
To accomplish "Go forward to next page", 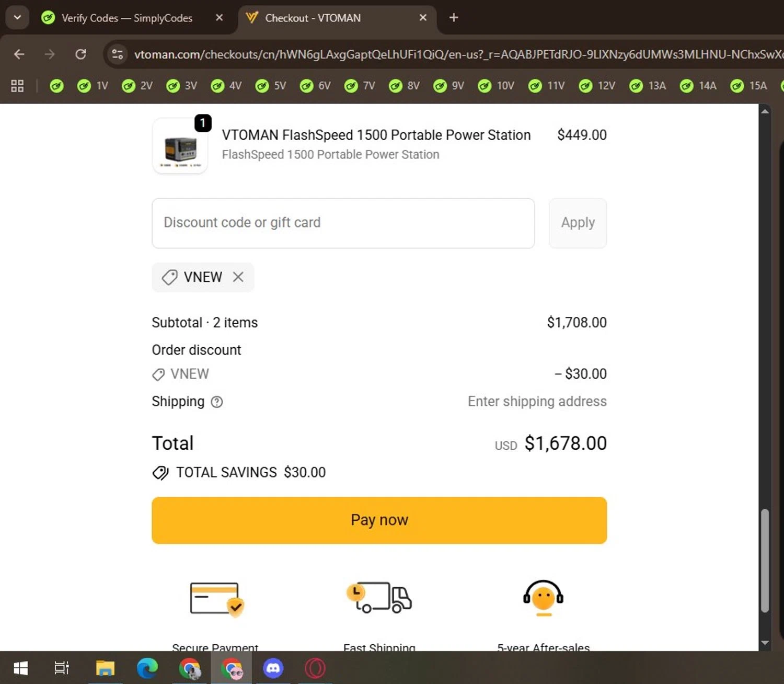I will click(x=50, y=54).
